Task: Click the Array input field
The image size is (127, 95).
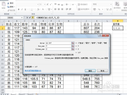Action: (58, 43)
